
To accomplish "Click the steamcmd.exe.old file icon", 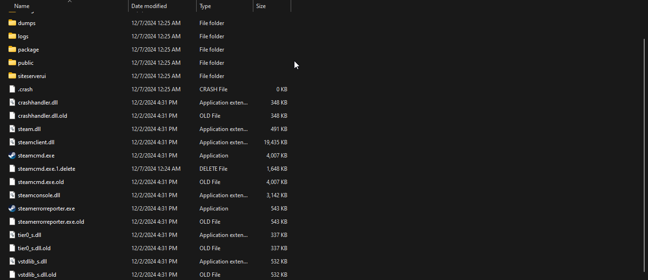I will pyautogui.click(x=12, y=182).
